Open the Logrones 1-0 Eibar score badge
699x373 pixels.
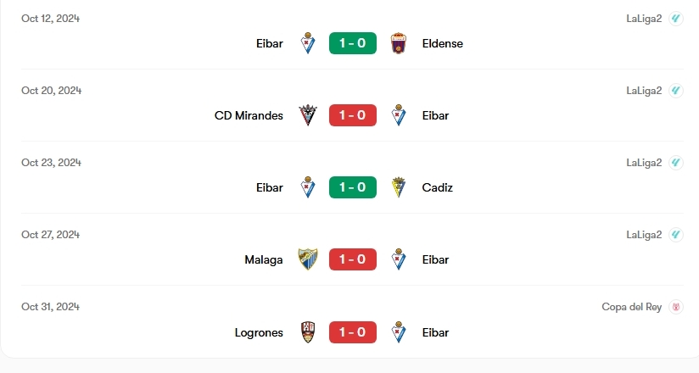point(353,332)
